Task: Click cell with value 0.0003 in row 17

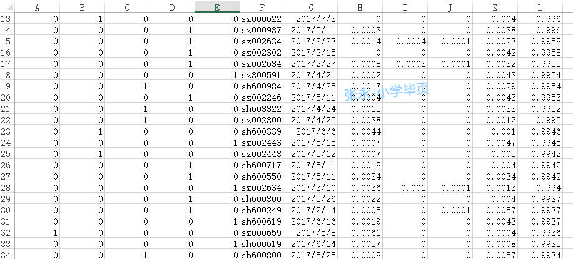Action: [405, 64]
